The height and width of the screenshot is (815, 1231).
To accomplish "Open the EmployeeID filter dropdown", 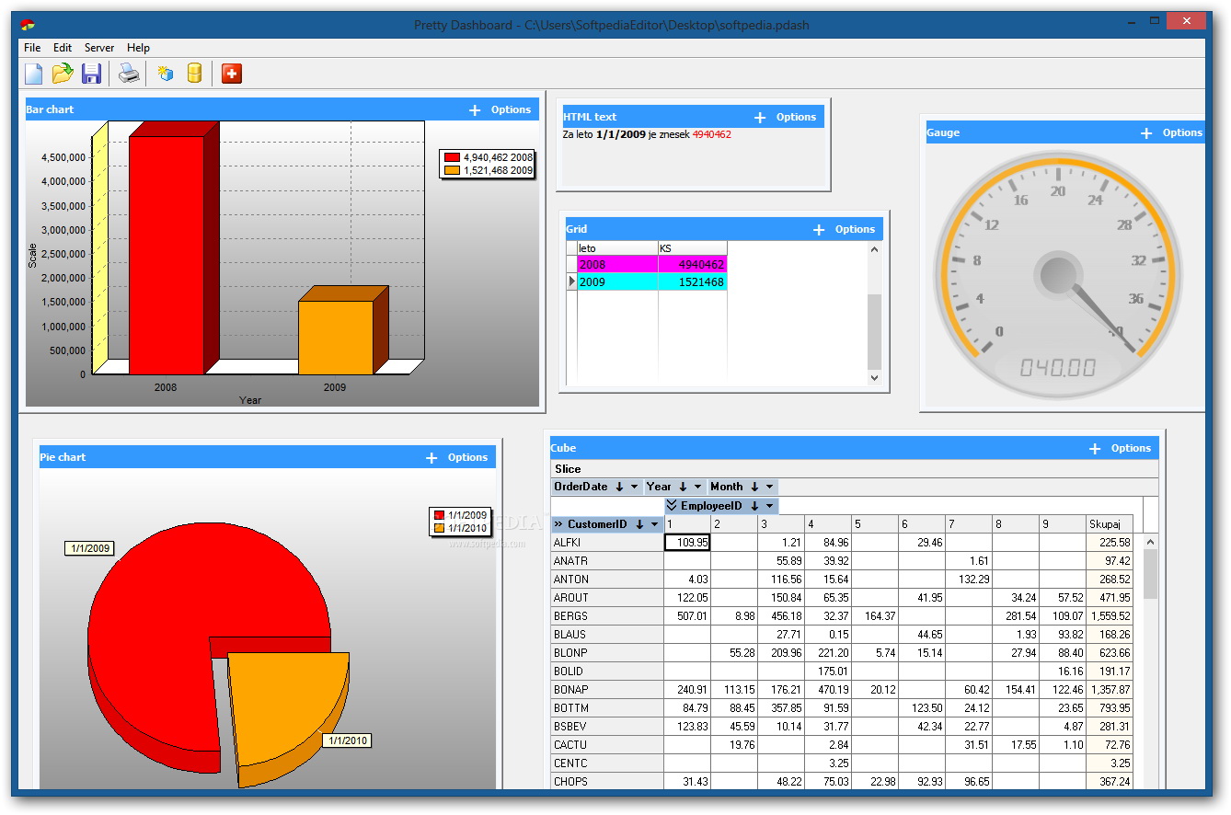I will coord(770,506).
